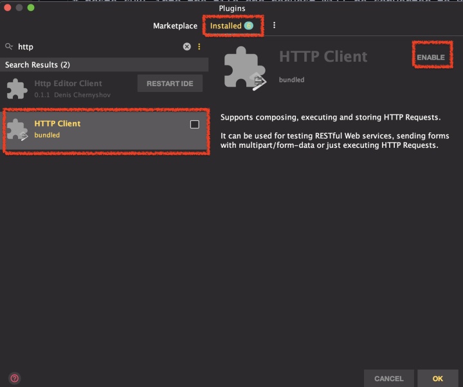Close the Plugins window red button
Viewport: 463px width, 387px height.
(8, 8)
